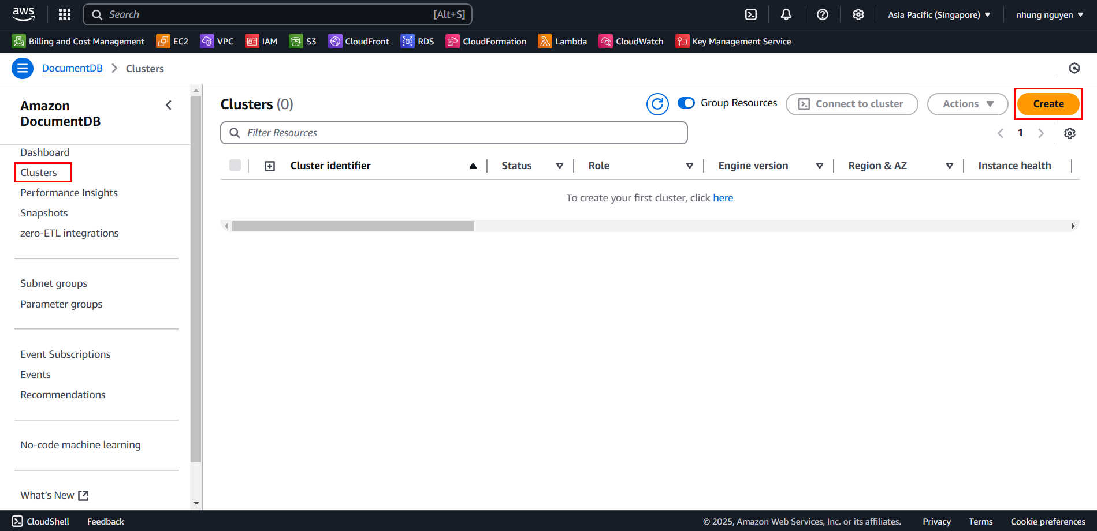Image resolution: width=1097 pixels, height=531 pixels.
Task: Click the hexagon info panel icon
Action: tap(1074, 69)
